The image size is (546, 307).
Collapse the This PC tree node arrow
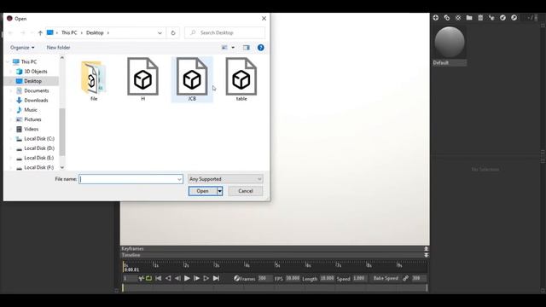(x=8, y=62)
